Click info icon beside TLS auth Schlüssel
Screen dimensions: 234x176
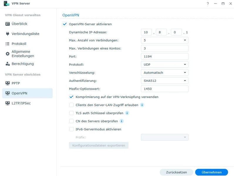pyautogui.click(x=127, y=113)
